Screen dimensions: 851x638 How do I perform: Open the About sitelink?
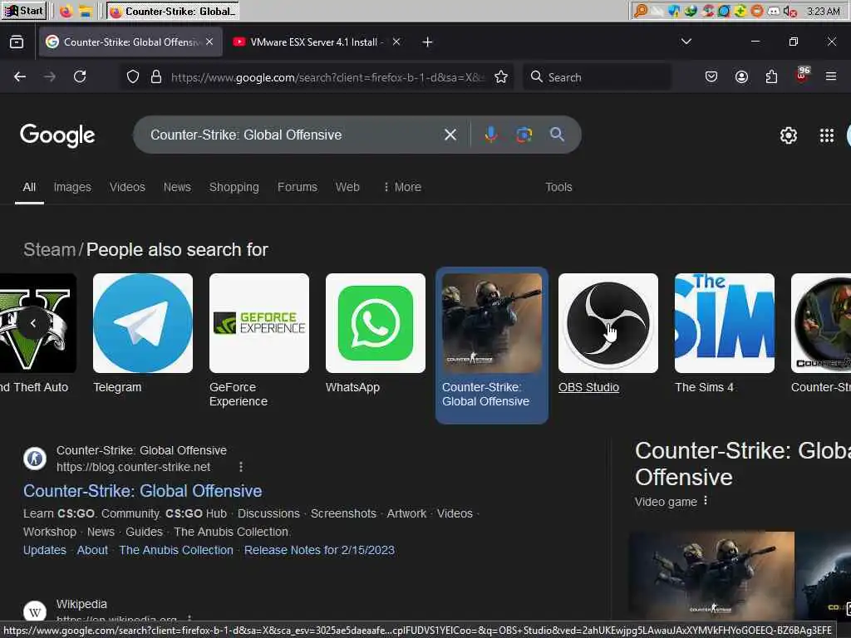(x=92, y=550)
